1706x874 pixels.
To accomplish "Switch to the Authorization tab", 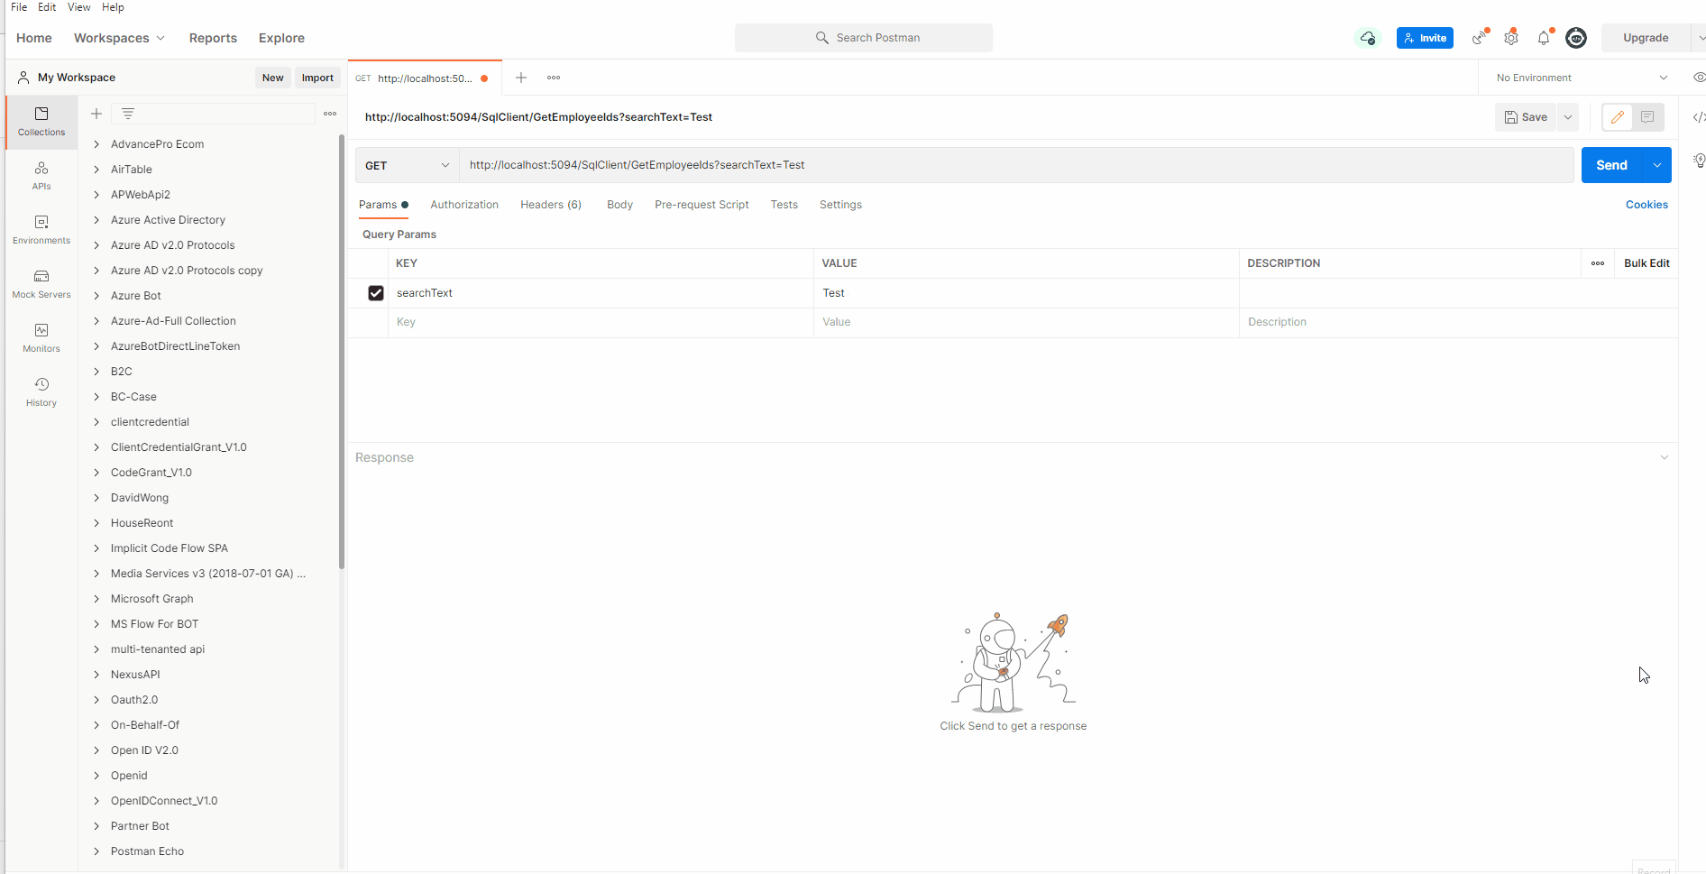I will 464,205.
